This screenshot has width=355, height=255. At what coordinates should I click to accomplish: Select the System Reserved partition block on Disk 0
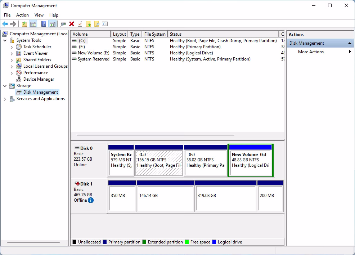[x=121, y=160]
